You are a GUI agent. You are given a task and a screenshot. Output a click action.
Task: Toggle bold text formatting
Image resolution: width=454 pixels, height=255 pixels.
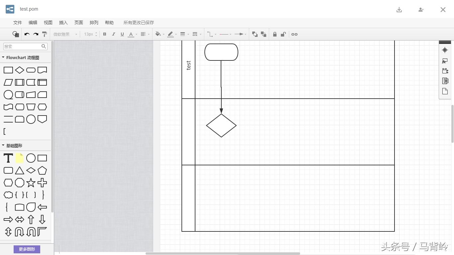(105, 34)
